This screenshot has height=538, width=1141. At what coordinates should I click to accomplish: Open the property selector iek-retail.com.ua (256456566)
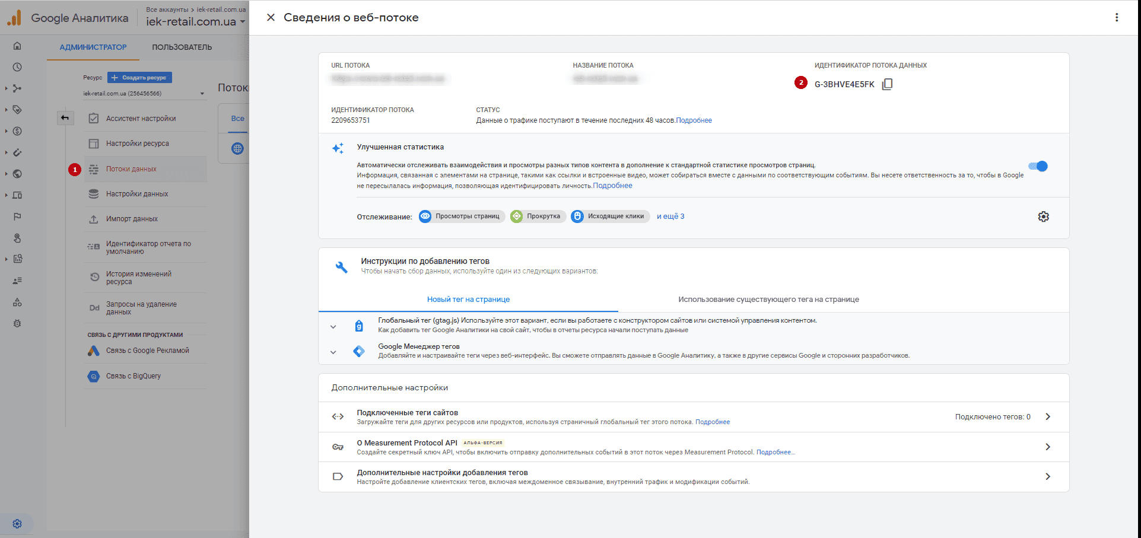144,94
